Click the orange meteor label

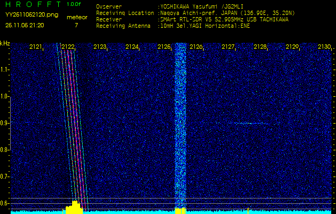tap(76, 17)
